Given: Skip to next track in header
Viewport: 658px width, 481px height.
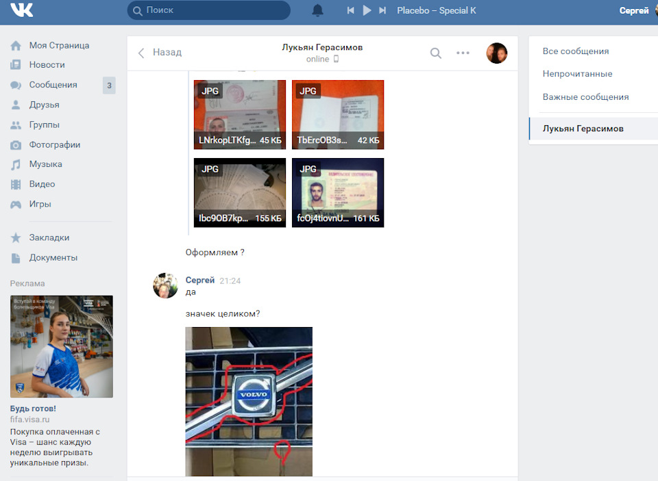Looking at the screenshot, I should (x=382, y=10).
